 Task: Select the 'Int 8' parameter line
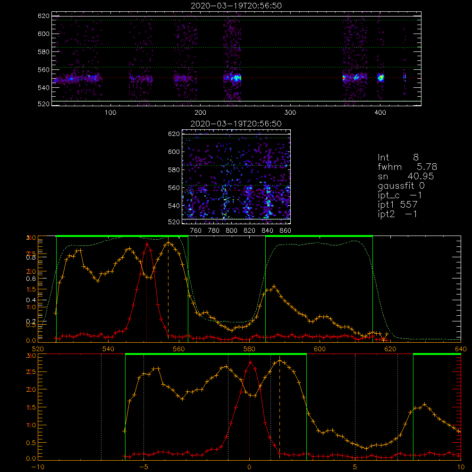[398, 158]
